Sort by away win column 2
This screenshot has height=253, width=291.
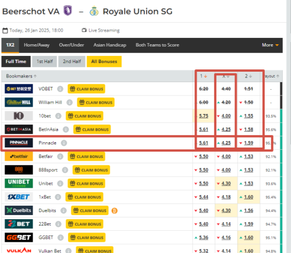click(x=249, y=76)
